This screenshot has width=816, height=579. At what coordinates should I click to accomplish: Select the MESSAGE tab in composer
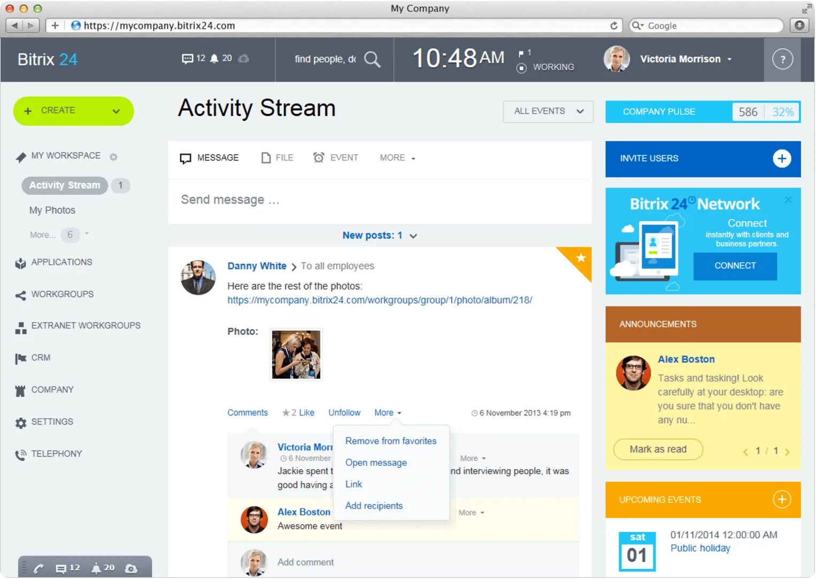(x=209, y=158)
